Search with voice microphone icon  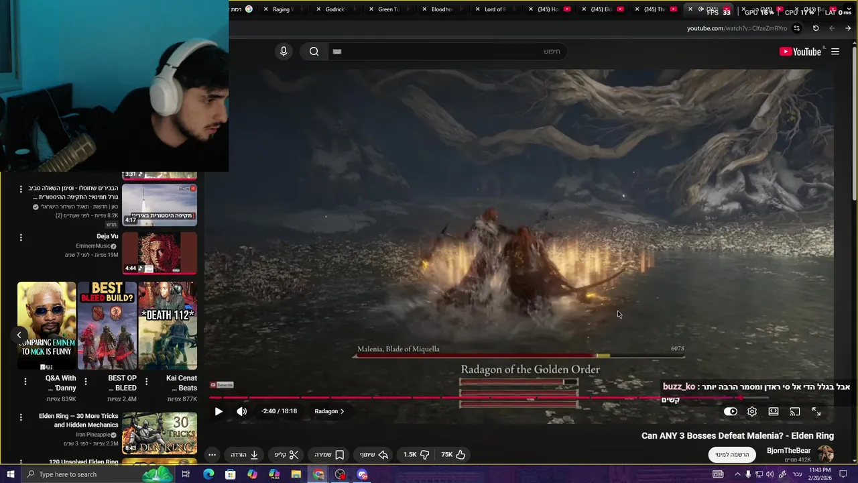tap(284, 52)
